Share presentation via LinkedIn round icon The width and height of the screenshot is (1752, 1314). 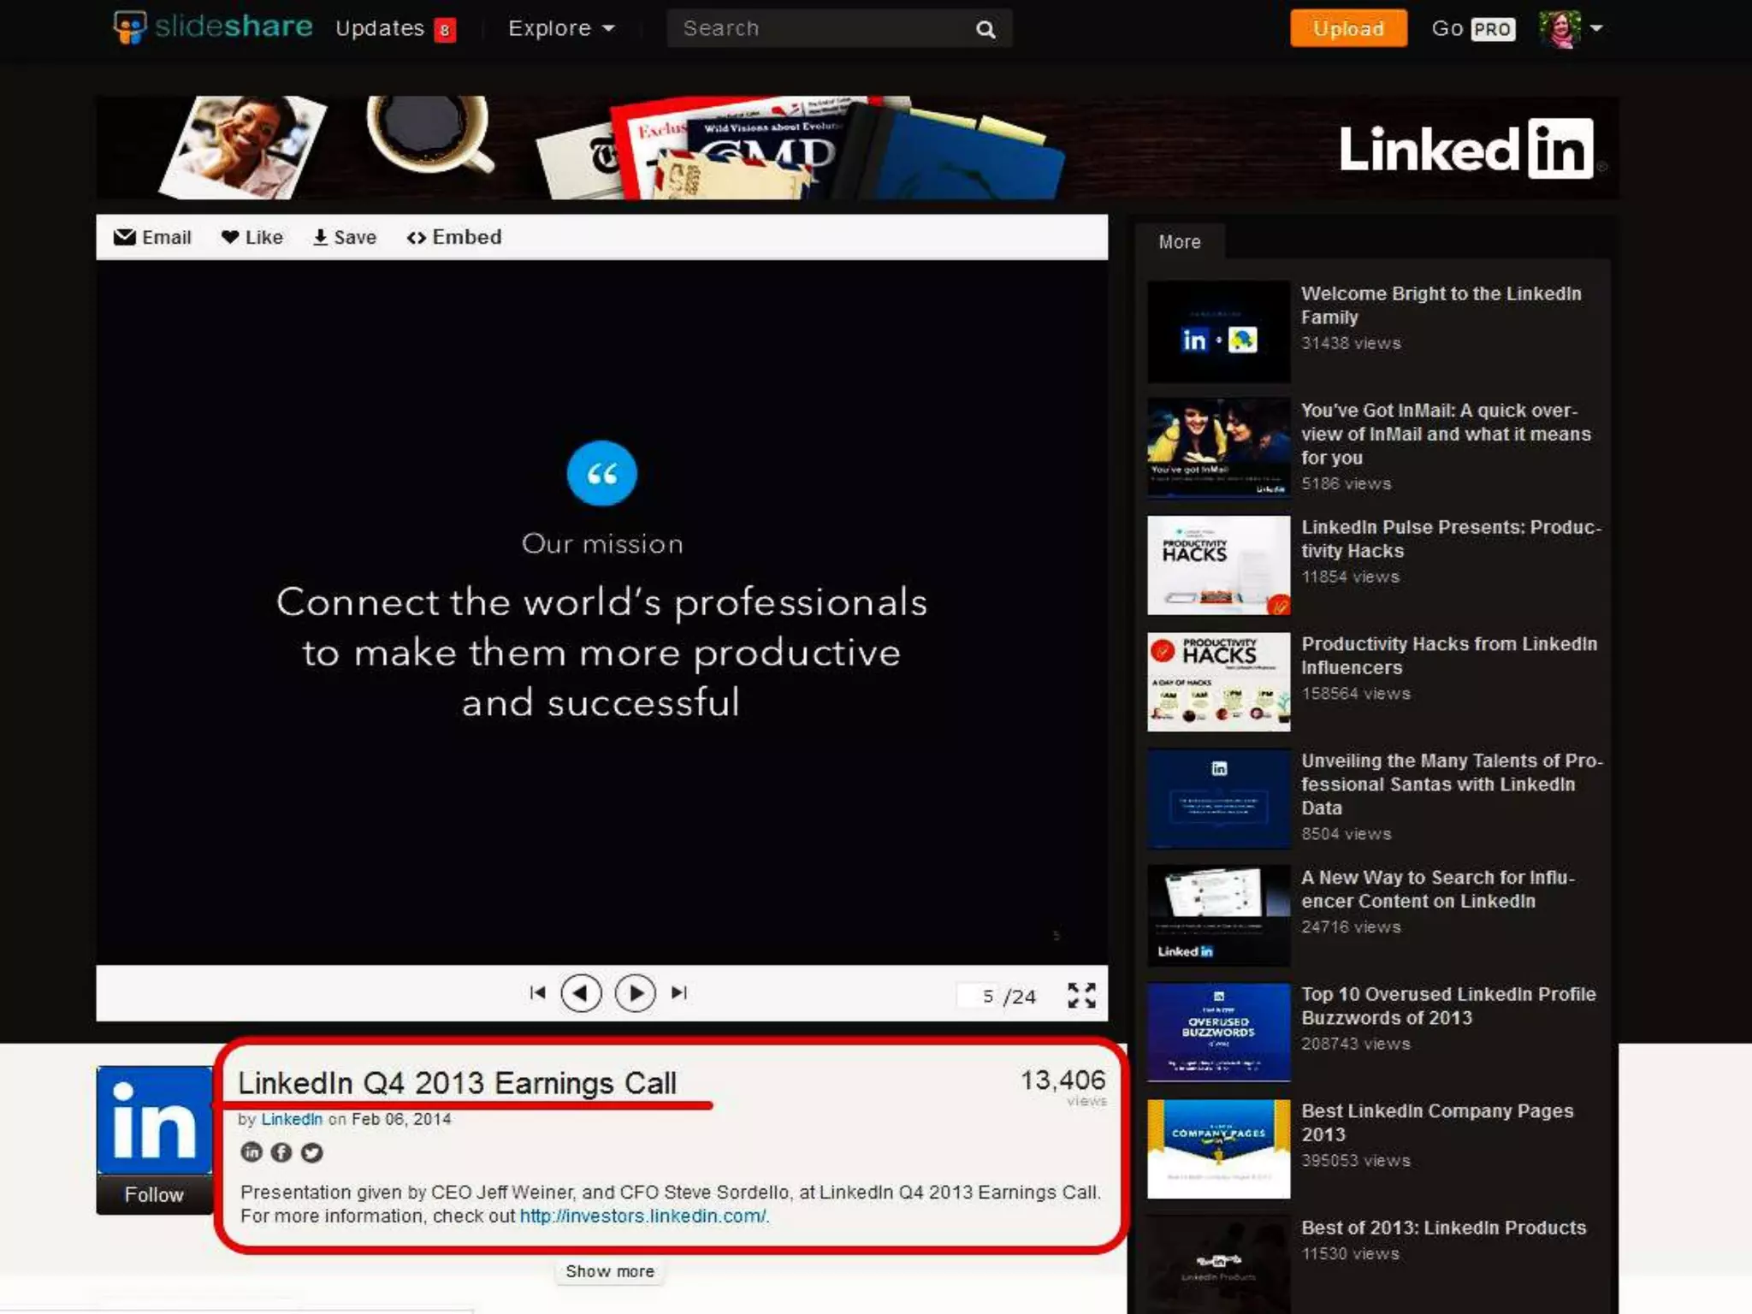pos(252,1152)
